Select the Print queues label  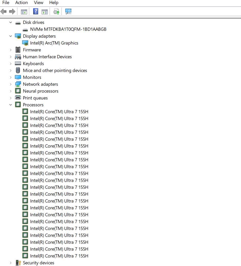coord(35,98)
